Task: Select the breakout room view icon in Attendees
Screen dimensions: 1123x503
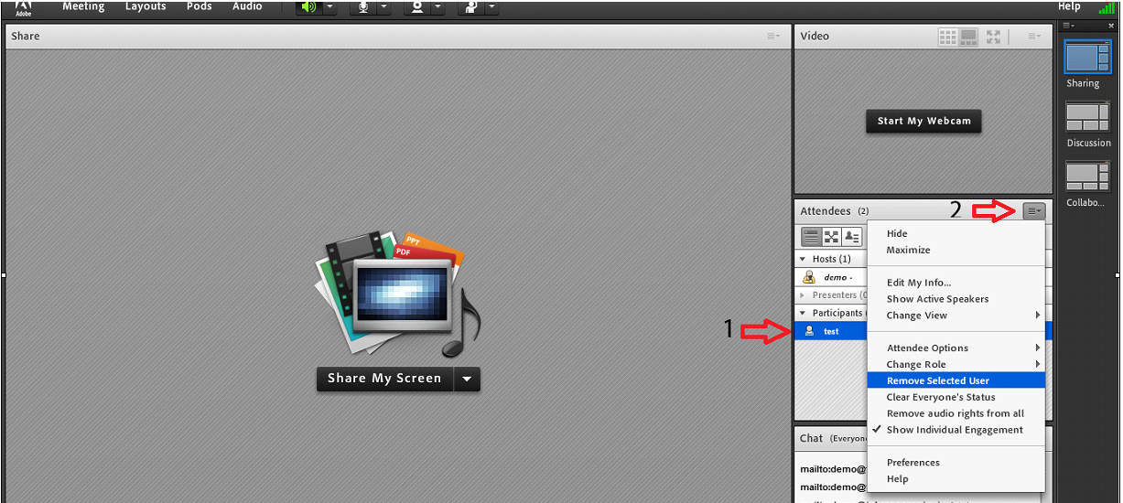Action: click(832, 237)
